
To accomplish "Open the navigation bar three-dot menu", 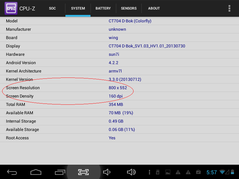I will [x=149, y=172].
